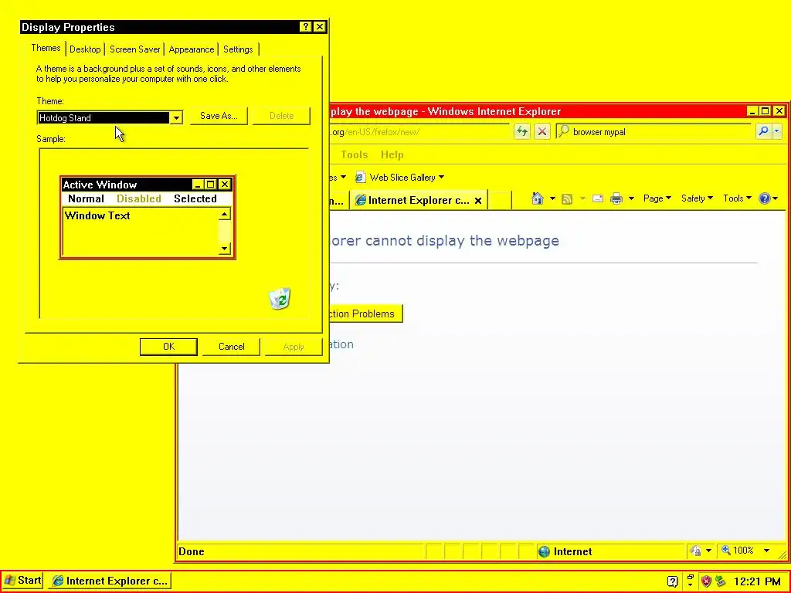791x593 pixels.
Task: Click the IE logo on the open tab
Action: [x=361, y=200]
